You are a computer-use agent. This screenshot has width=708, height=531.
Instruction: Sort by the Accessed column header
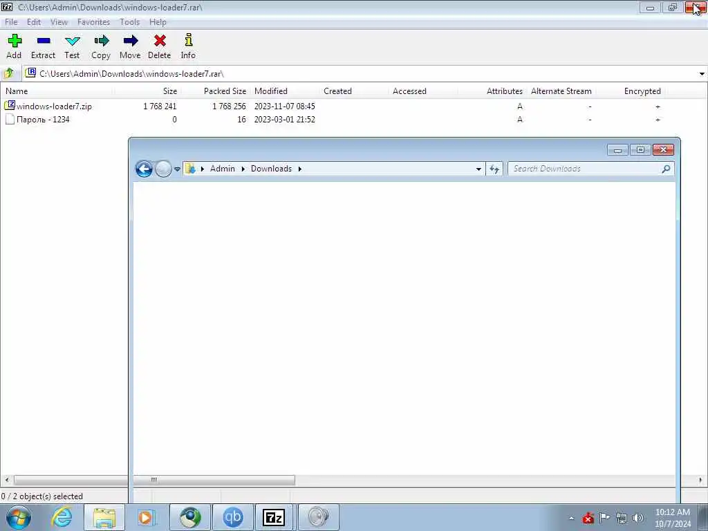(x=423, y=91)
